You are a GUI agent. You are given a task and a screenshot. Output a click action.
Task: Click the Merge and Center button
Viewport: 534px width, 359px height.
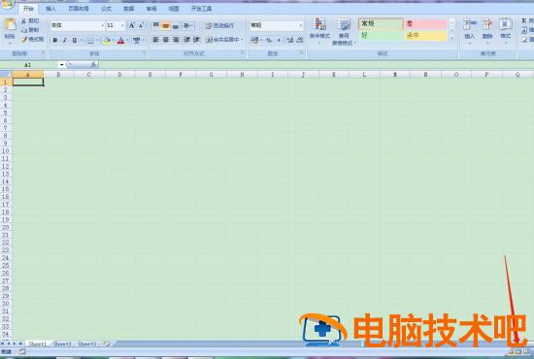point(224,40)
